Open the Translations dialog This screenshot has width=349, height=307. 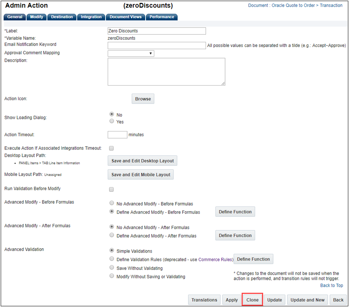click(x=204, y=300)
